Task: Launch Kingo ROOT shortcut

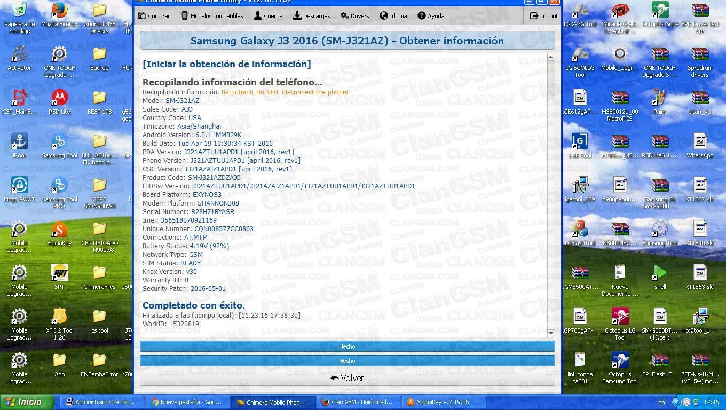Action: [x=19, y=190]
